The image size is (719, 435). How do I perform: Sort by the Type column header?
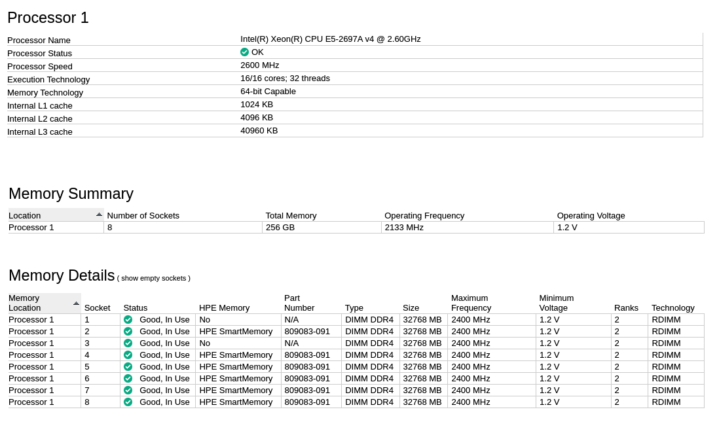[354, 307]
